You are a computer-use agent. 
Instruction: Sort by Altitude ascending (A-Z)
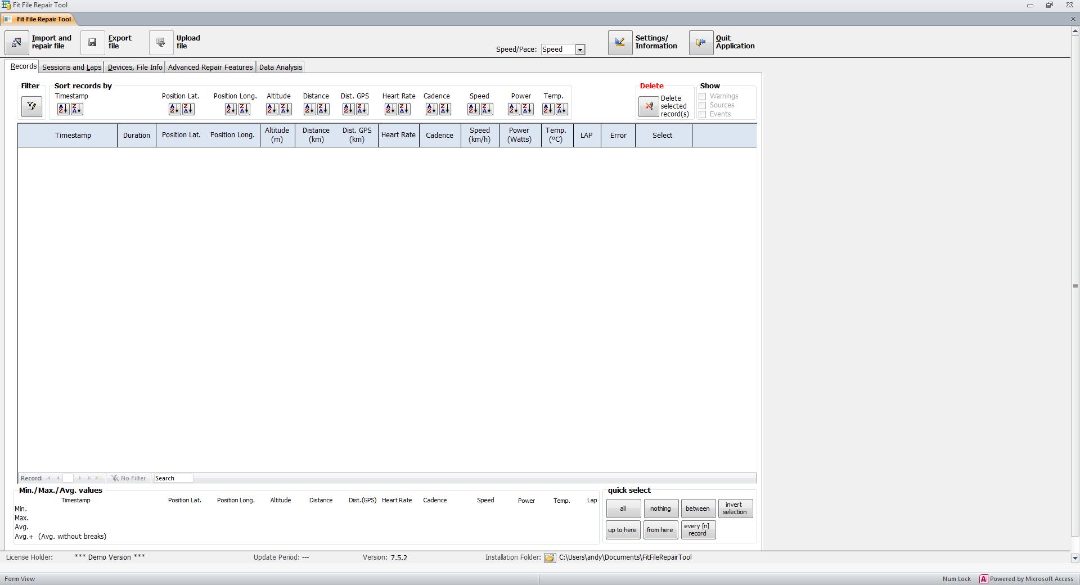coord(272,109)
